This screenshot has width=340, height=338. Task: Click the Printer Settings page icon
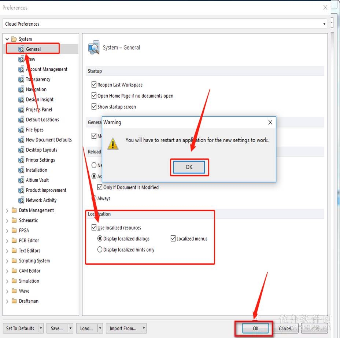(21, 160)
